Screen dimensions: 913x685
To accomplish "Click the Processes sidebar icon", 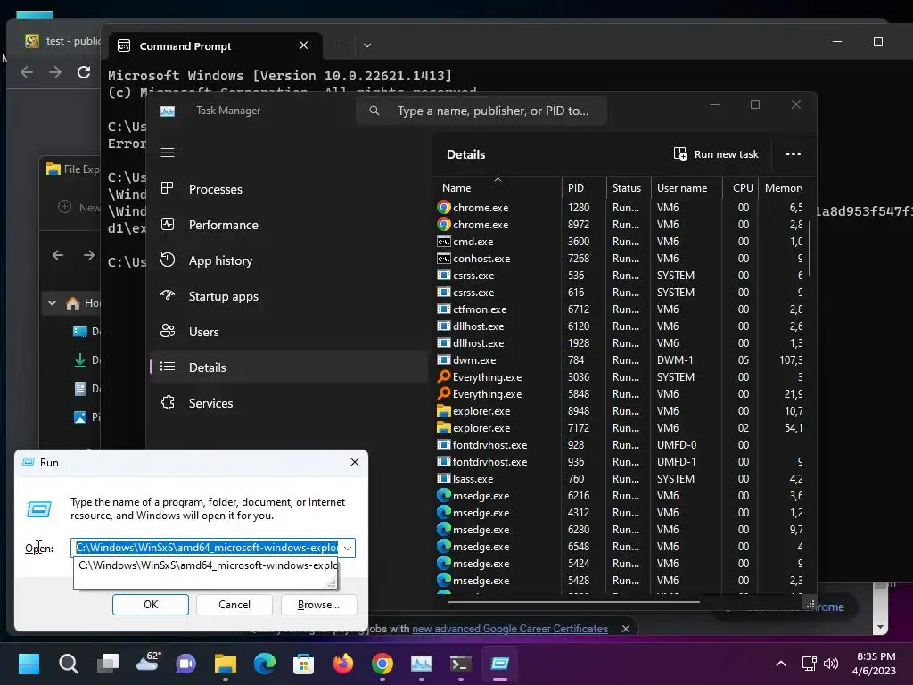I will (168, 188).
